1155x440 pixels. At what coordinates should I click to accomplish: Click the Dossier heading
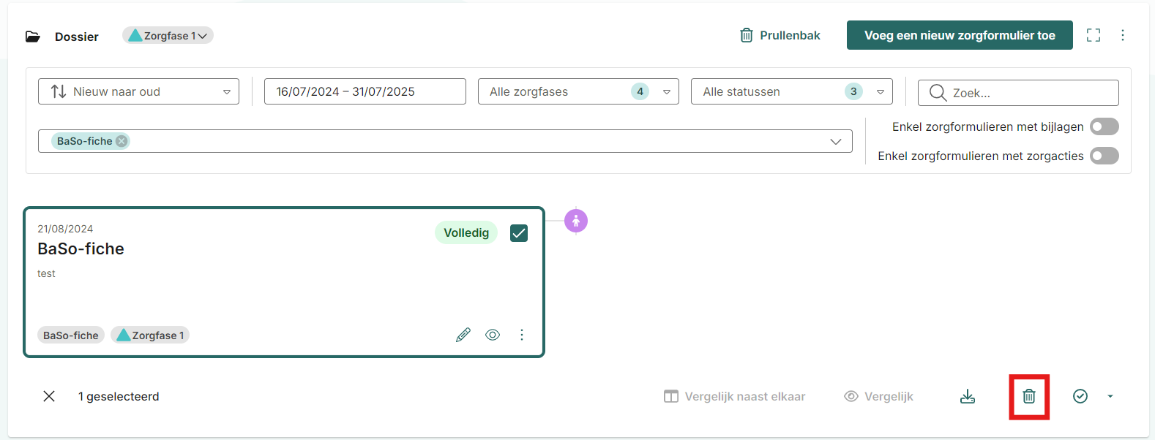77,37
